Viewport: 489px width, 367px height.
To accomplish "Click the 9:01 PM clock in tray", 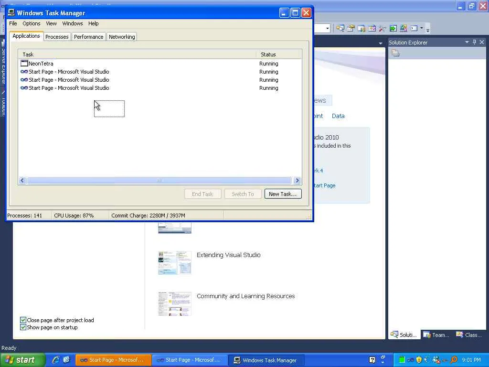I will pos(471,360).
